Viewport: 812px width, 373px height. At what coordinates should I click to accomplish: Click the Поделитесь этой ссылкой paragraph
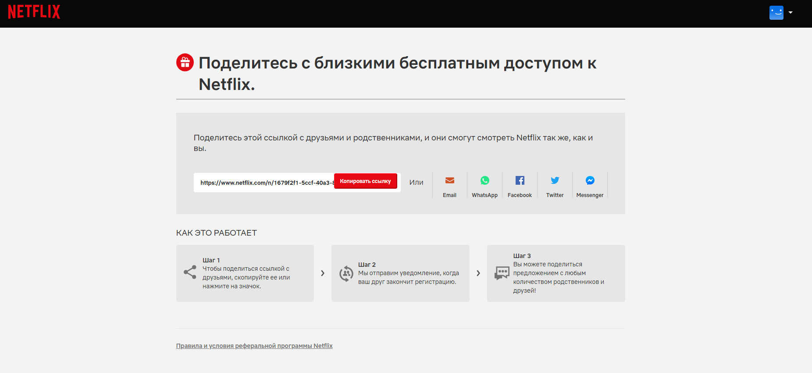pos(393,143)
